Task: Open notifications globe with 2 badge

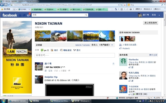Action: pyautogui.click(x=29, y=15)
